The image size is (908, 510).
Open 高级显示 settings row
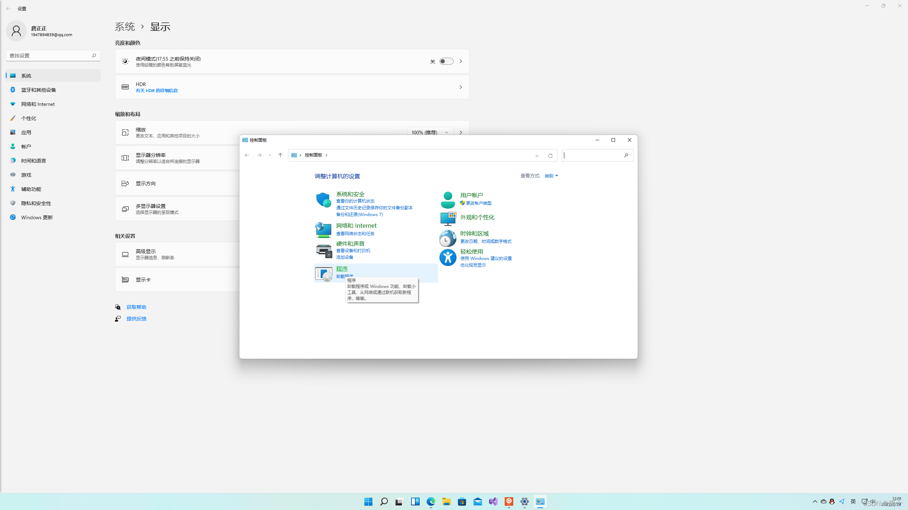coord(177,254)
